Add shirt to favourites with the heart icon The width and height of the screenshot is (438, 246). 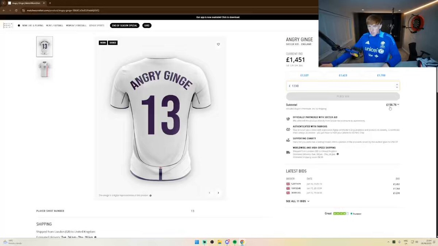(x=218, y=44)
